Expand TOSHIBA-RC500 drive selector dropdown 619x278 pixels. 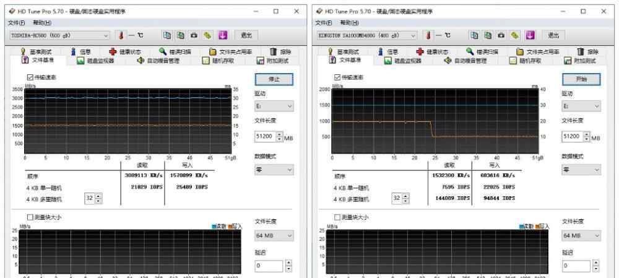[x=59, y=35]
